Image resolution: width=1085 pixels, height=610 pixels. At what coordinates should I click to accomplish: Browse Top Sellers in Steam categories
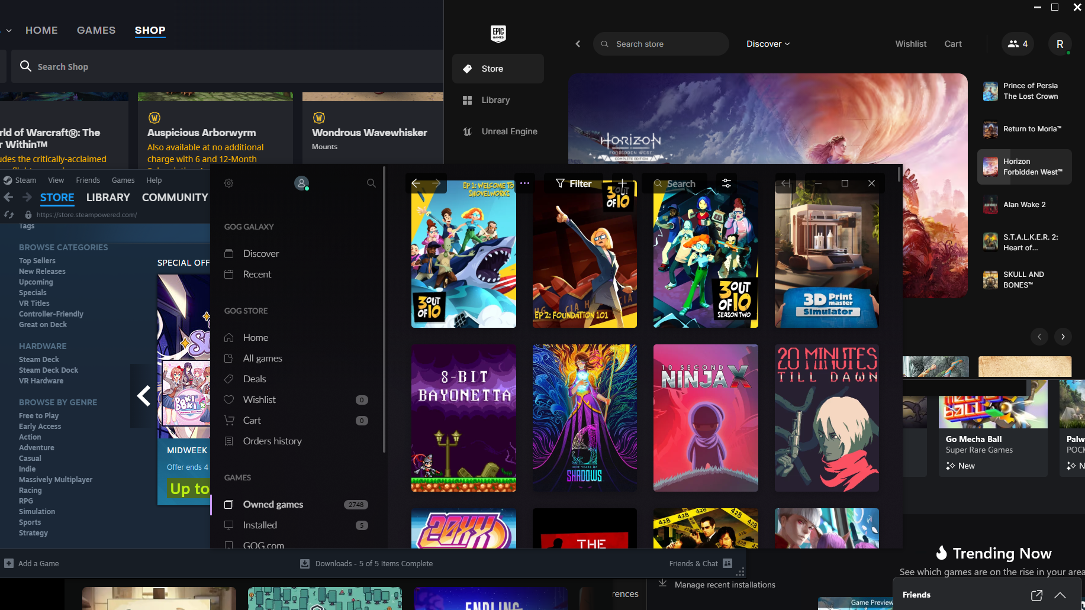coord(37,260)
